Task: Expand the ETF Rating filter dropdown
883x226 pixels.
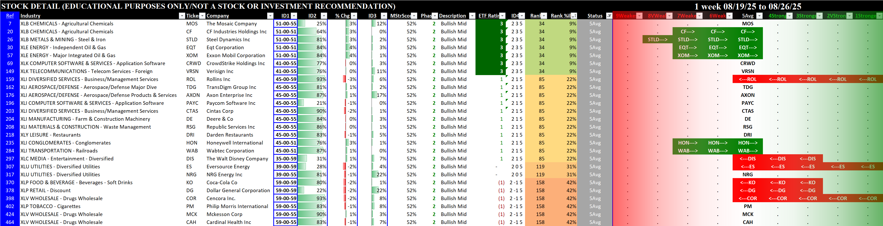Action: tap(502, 16)
